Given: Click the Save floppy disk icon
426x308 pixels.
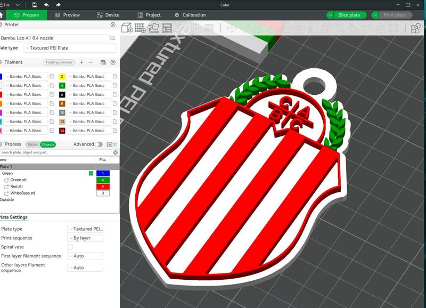Looking at the screenshot, I should [x=35, y=5].
